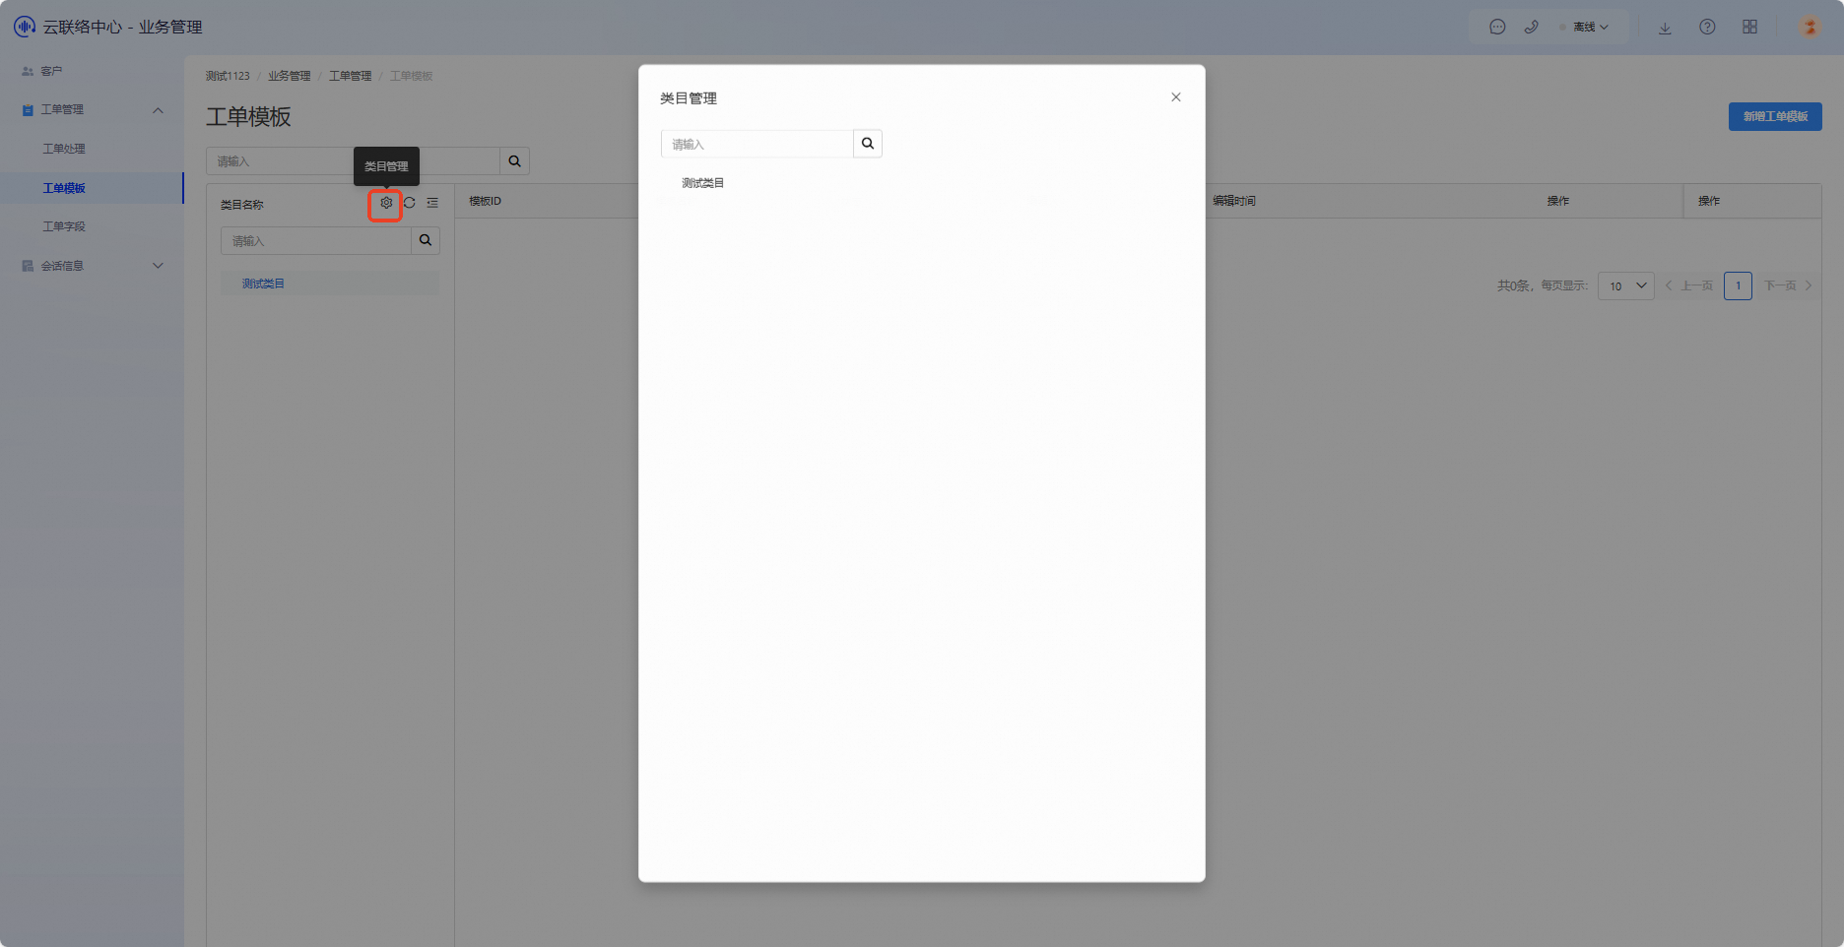The image size is (1844, 947).
Task: Click the 模板ID column header
Action: click(x=485, y=201)
